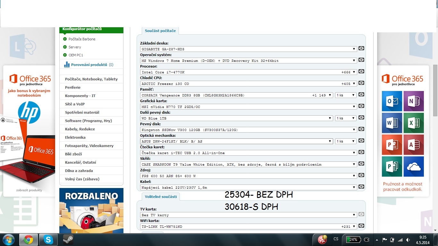Show Optická mechanika details eye icon
This screenshot has height=246, width=438.
(361, 141)
